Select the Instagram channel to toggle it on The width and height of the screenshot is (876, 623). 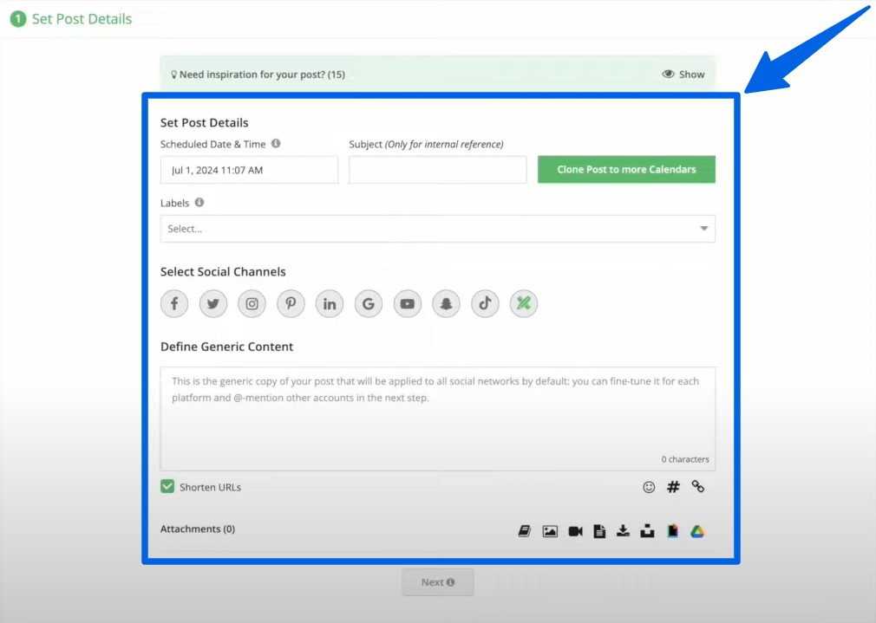(x=252, y=303)
